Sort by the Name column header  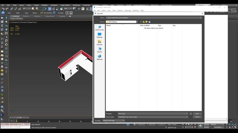pos(108,25)
